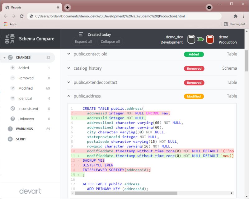Viewport: 249px width, 199px height.
Task: Collapse the public.address row chevron
Action: 69,96
